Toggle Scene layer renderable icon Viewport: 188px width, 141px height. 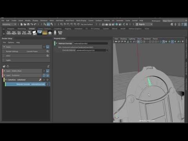[48, 47]
